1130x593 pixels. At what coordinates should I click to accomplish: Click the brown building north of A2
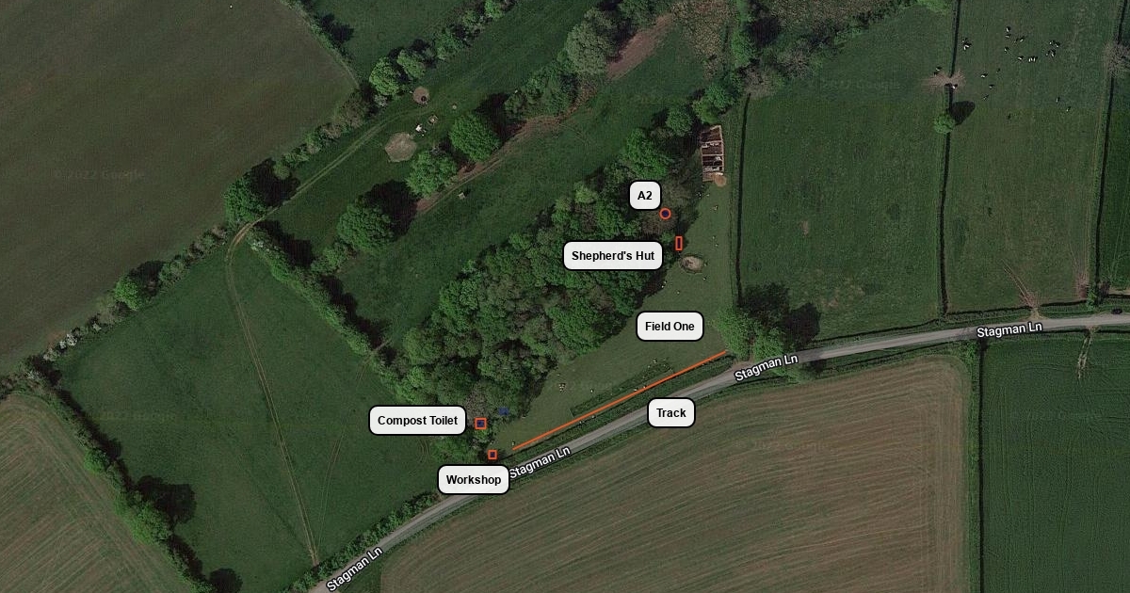[x=712, y=153]
